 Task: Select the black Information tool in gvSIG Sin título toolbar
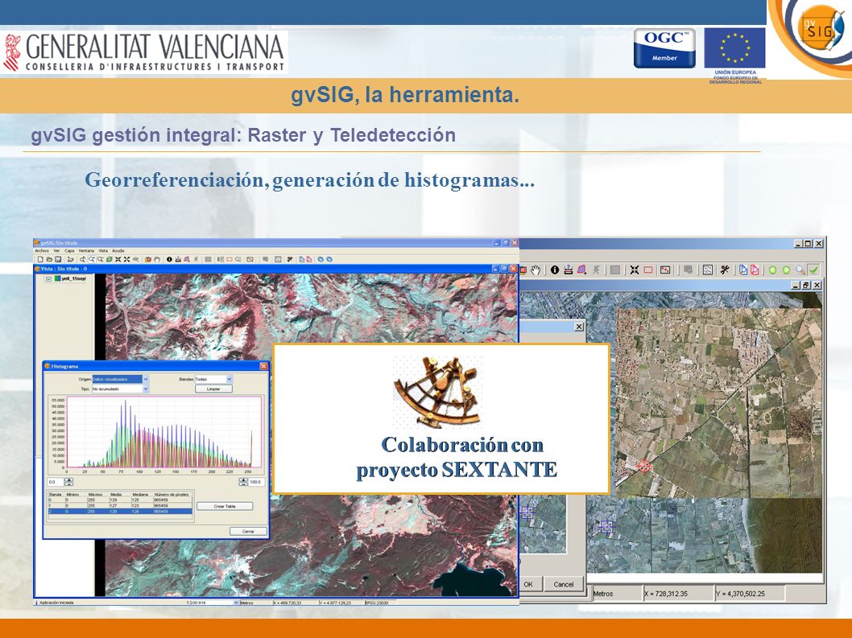click(x=169, y=259)
